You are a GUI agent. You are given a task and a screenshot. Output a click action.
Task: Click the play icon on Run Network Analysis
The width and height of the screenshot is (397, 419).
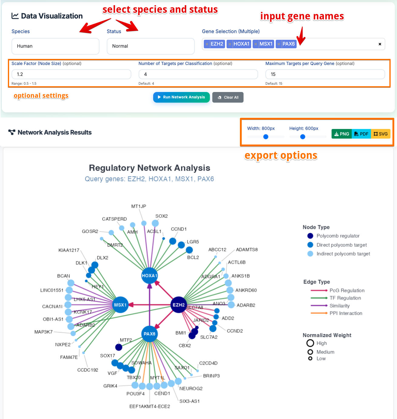click(x=159, y=97)
